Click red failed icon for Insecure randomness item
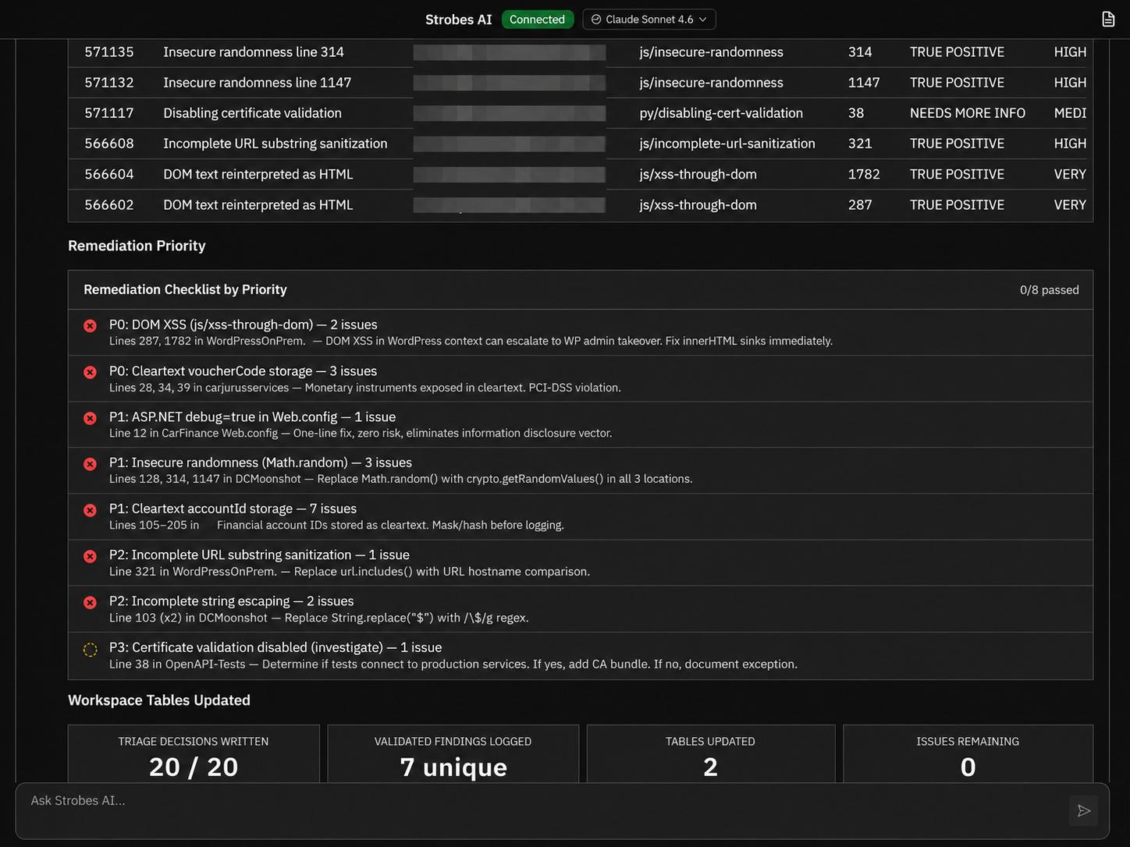1130x847 pixels. click(x=91, y=464)
